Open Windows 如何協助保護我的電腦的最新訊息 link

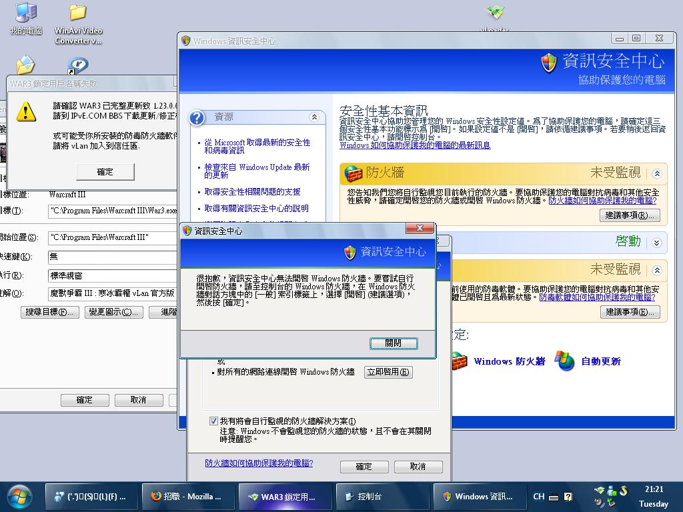415,145
